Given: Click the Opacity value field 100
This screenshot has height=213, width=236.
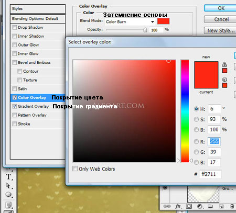Looking at the screenshot, I should point(157,30).
